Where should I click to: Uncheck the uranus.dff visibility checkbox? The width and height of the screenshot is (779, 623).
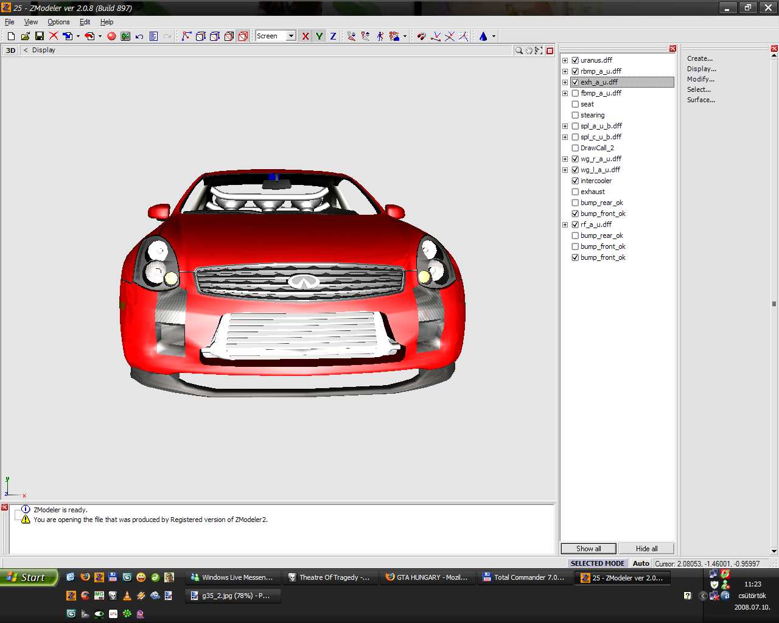coord(575,60)
